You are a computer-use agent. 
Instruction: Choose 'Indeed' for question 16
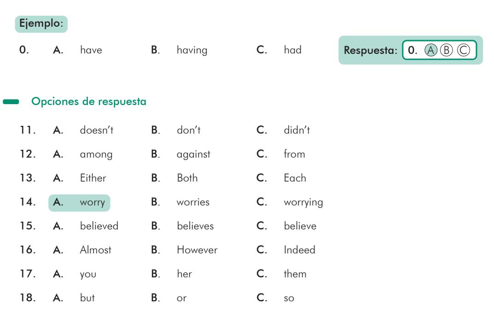pos(296,250)
